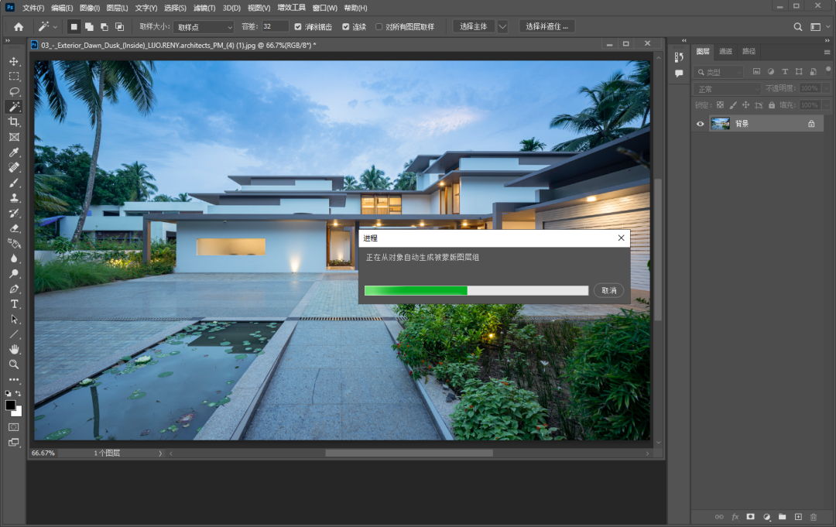
Task: Open the 取样大小 sample size dropdown
Action: (204, 27)
